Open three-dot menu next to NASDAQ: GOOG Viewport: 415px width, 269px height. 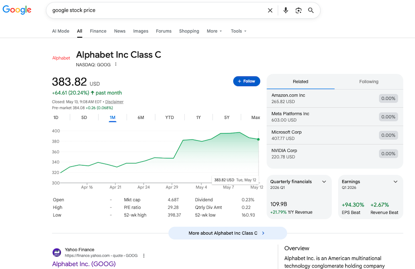[x=116, y=64]
